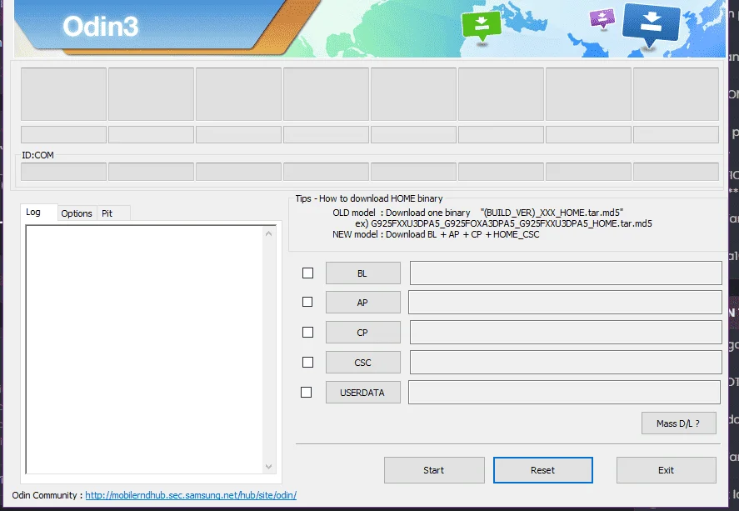
Task: Click the NEW model tip line
Action: [x=436, y=234]
